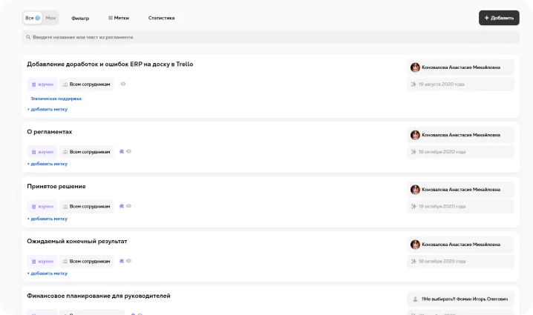
Task: Click 'добавить метку' in 'Принятое решение' row
Action: (x=48, y=219)
